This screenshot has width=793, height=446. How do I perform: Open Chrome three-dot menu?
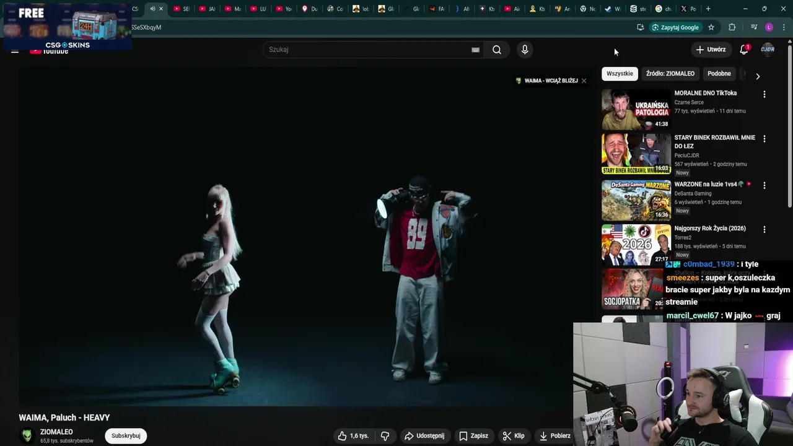click(x=784, y=27)
